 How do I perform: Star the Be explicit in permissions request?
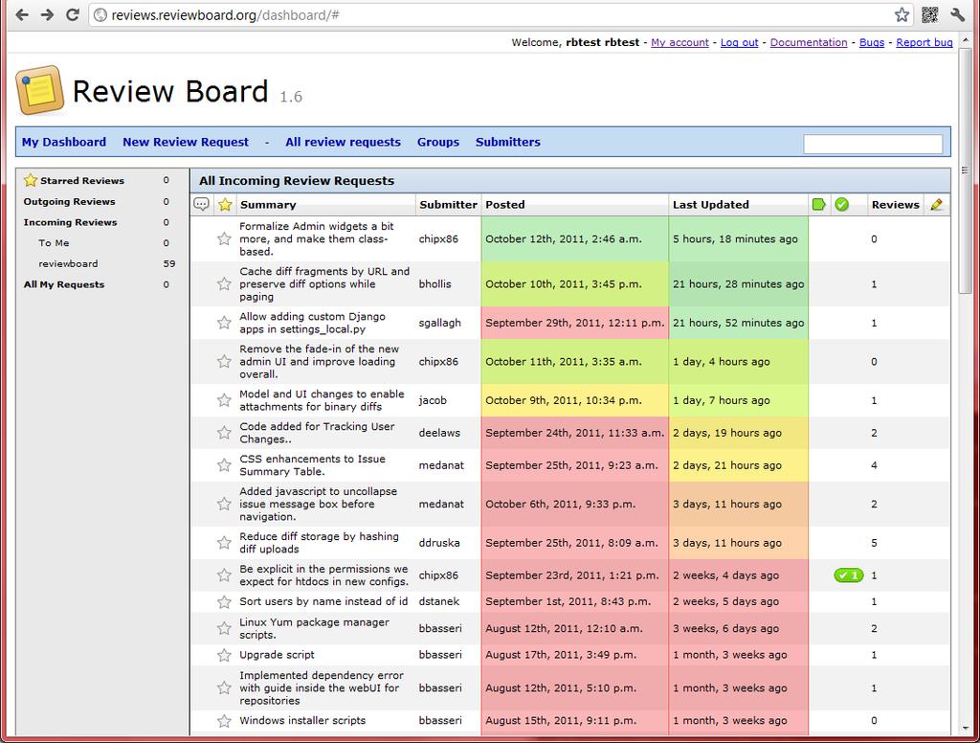click(x=224, y=574)
